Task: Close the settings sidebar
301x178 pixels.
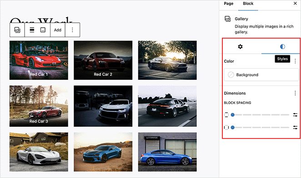Action: tap(295, 3)
